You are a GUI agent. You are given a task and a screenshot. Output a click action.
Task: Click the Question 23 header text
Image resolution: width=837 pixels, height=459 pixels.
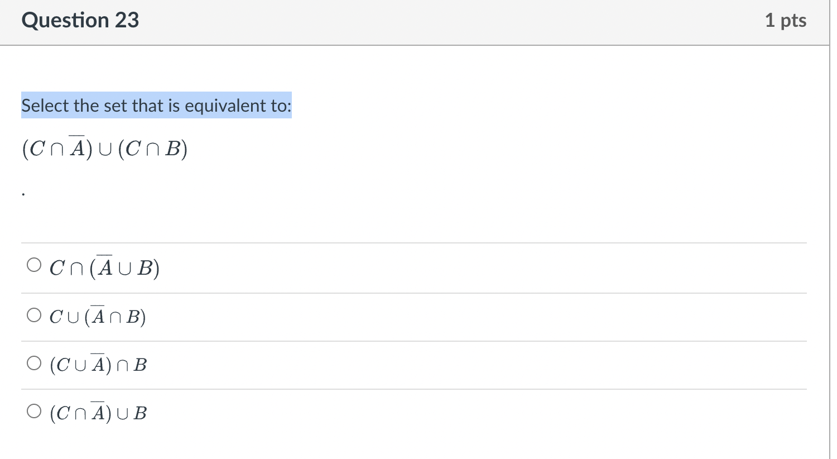click(x=80, y=20)
